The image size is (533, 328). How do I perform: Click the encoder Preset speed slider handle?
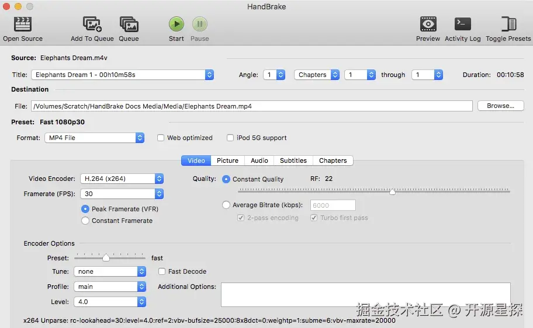pos(106,258)
